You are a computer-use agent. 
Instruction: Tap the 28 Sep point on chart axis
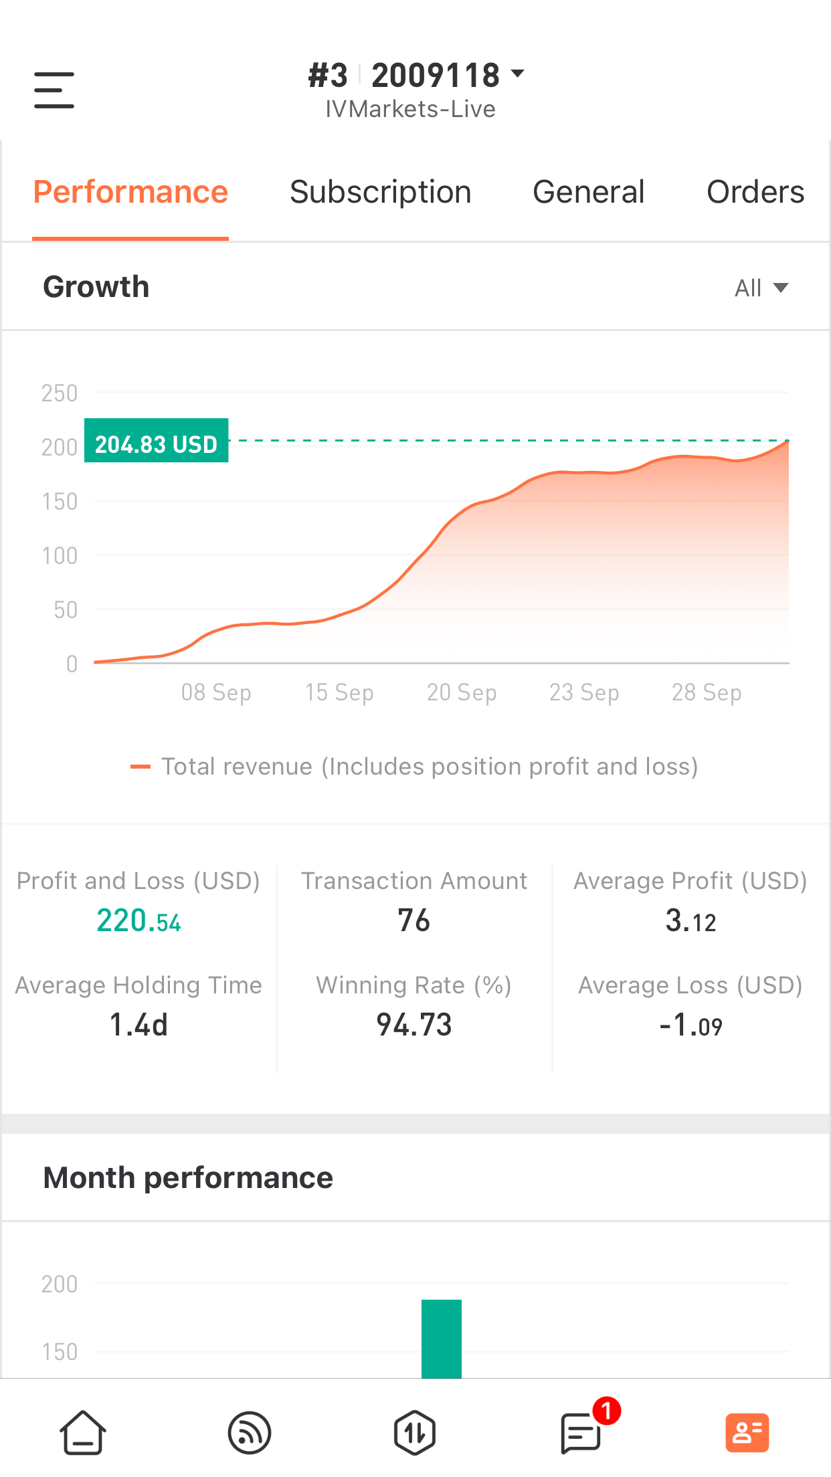click(707, 692)
